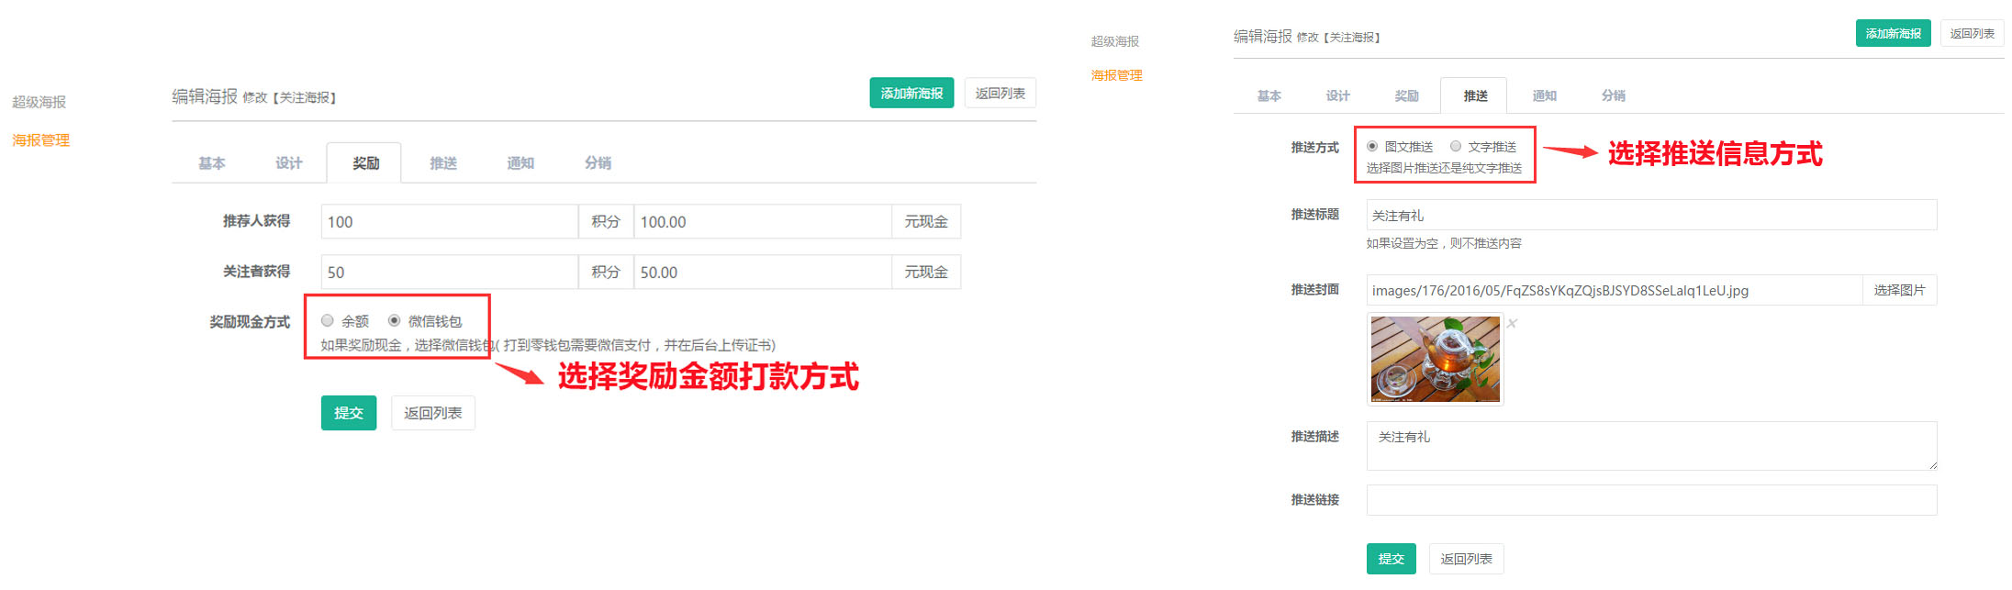2012x590 pixels.
Task: Click 提交 below the 推送链接 field
Action: (1391, 559)
